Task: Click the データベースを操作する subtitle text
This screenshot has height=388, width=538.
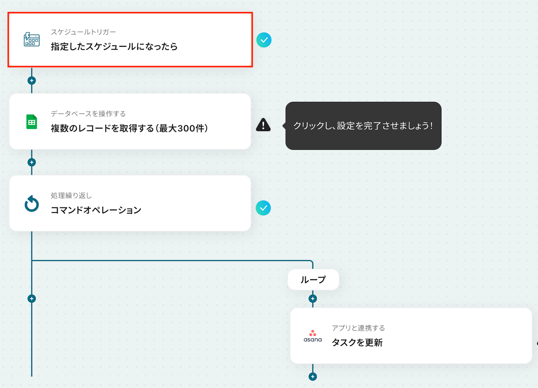Action: [x=88, y=114]
